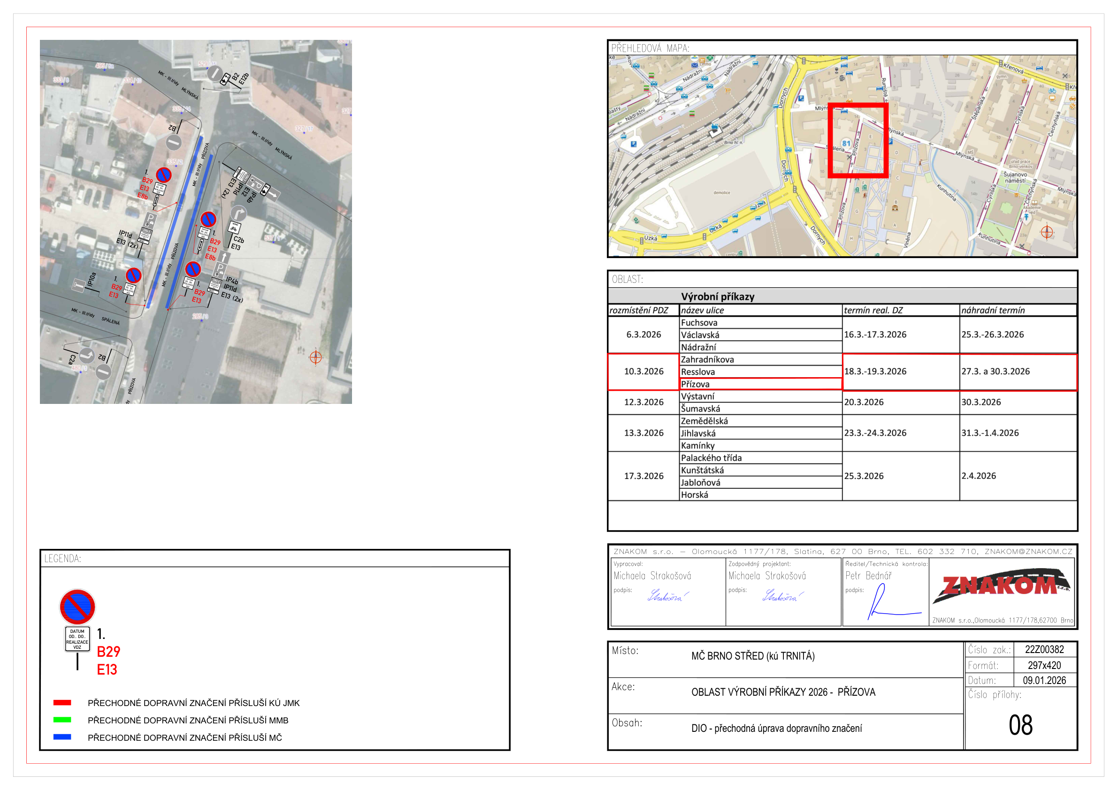
Task: Click the red KÚ JMK legend swatch
Action: click(x=62, y=702)
